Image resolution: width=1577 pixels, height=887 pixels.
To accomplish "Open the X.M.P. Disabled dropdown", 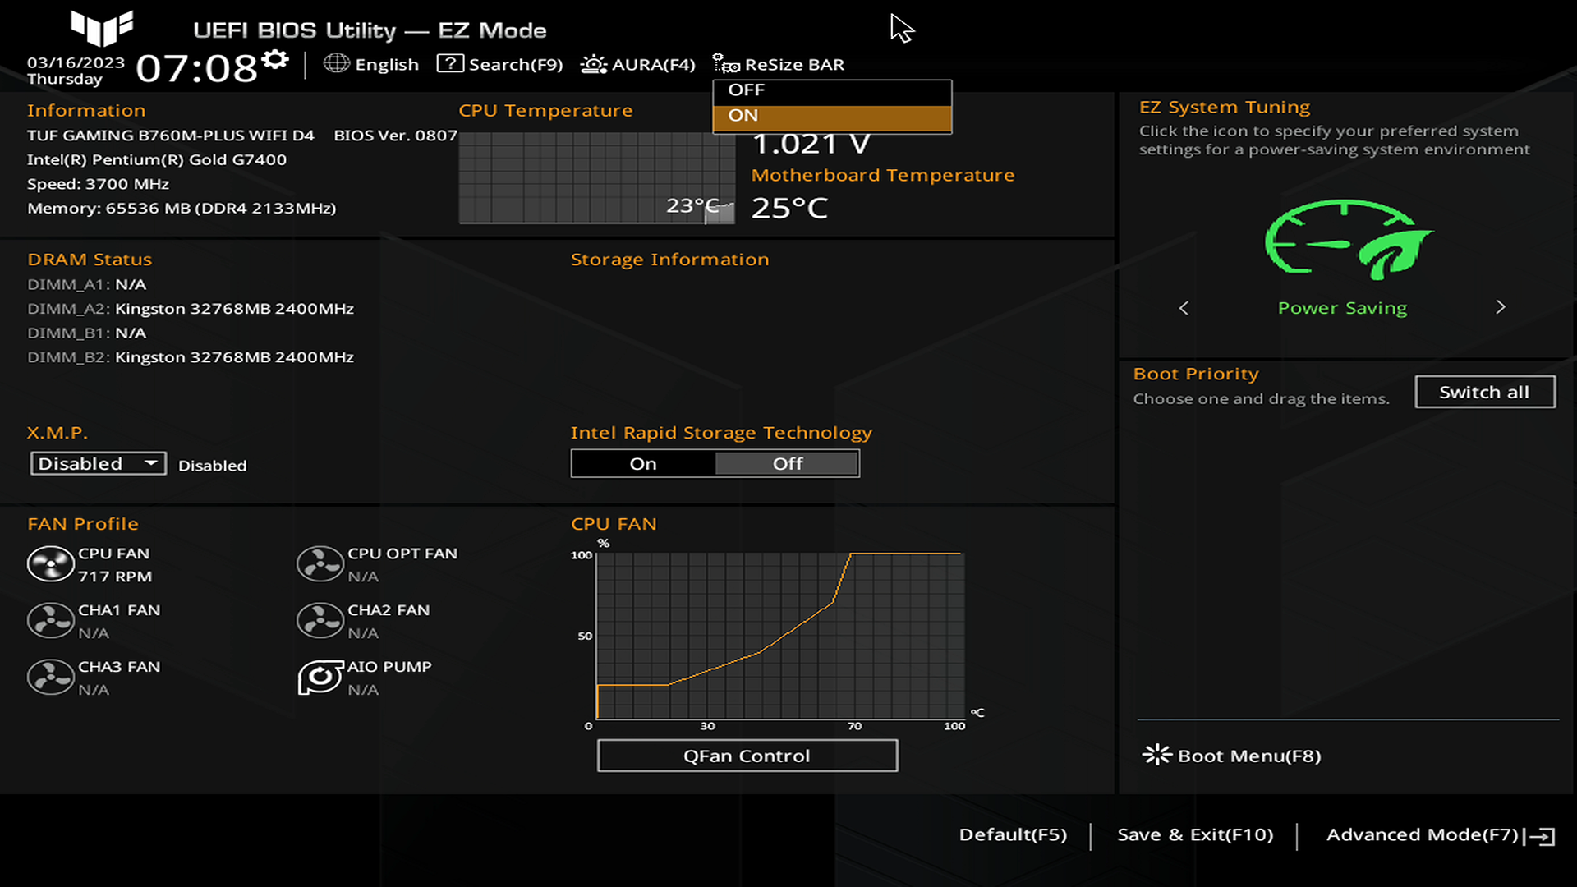I will (98, 463).
